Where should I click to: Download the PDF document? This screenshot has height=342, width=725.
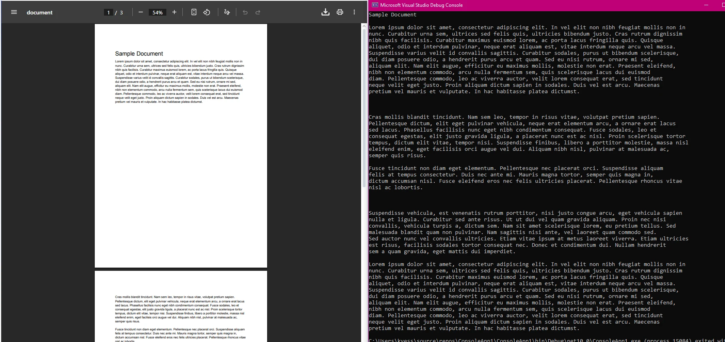pyautogui.click(x=326, y=12)
